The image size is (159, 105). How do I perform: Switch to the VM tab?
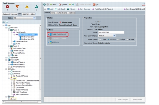(28, 14)
